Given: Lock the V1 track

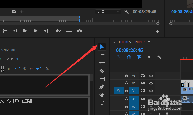Looking at the screenshot, I should point(126,90).
